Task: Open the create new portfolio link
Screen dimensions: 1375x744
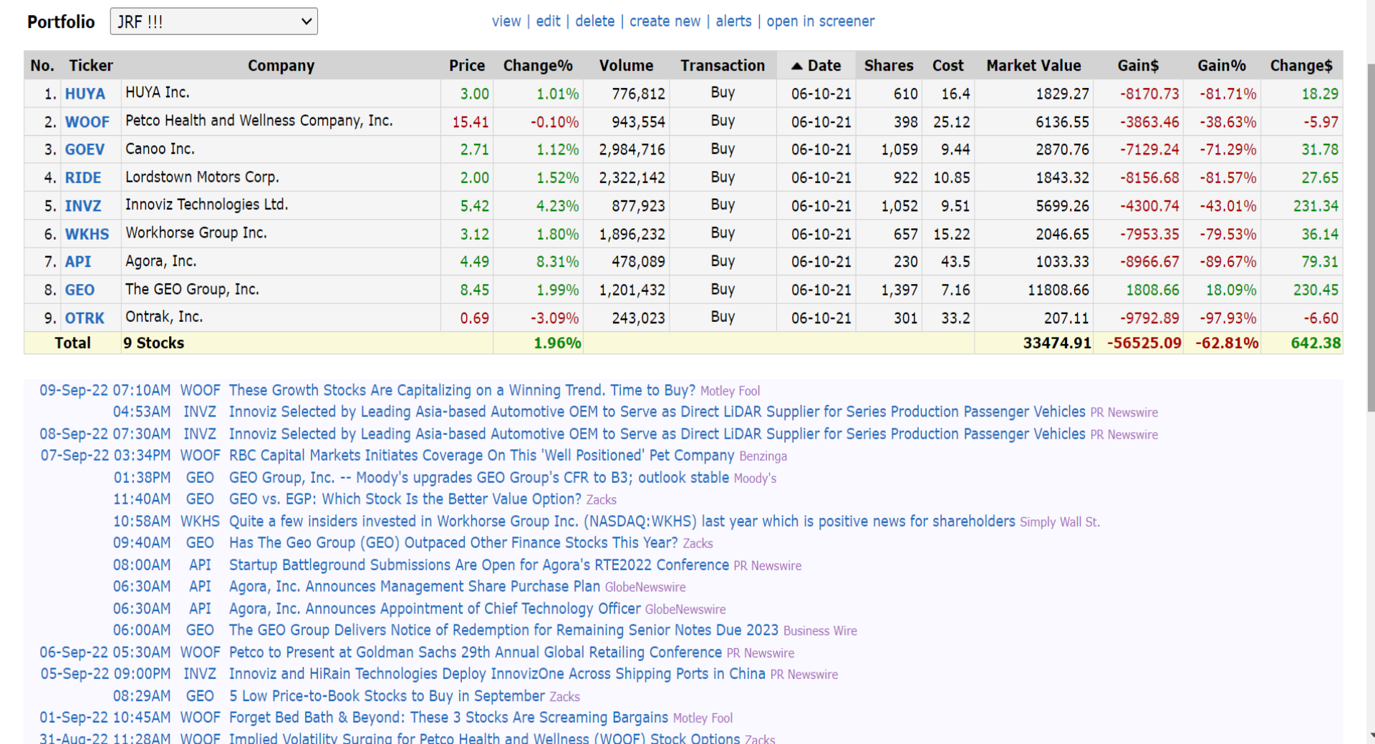Action: pos(665,21)
